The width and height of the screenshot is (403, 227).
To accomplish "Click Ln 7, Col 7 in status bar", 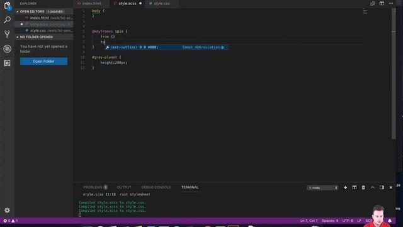I will pos(309,221).
